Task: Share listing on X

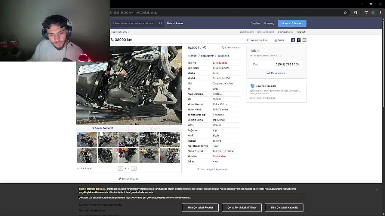Action: (299, 40)
